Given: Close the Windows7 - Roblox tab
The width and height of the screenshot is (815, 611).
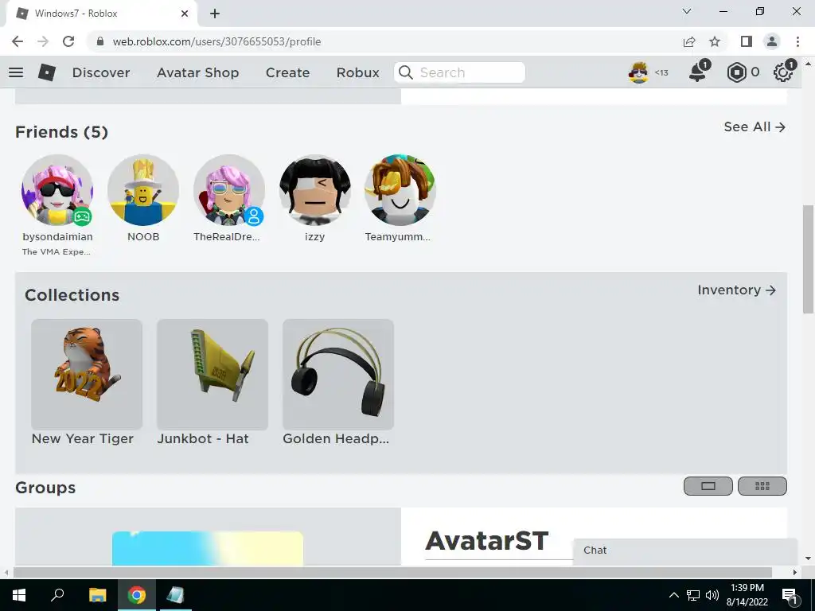Looking at the screenshot, I should (x=185, y=14).
